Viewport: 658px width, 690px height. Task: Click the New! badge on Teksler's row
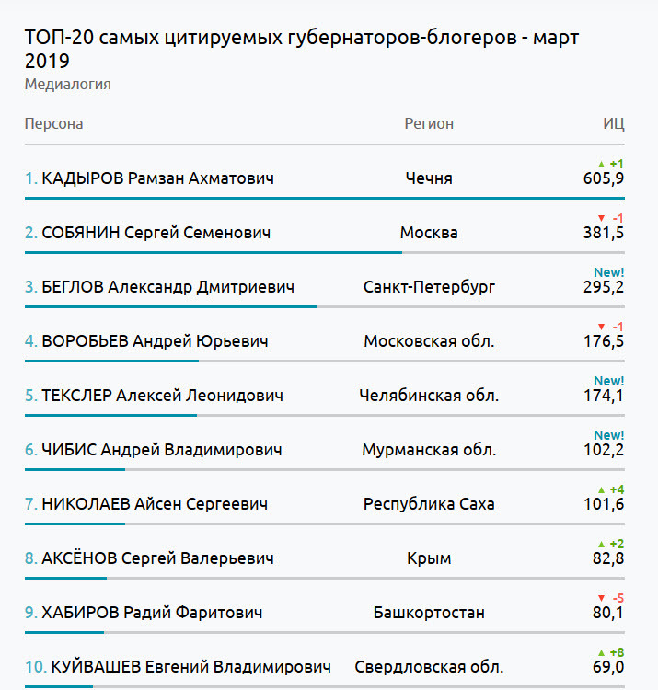[x=608, y=381]
